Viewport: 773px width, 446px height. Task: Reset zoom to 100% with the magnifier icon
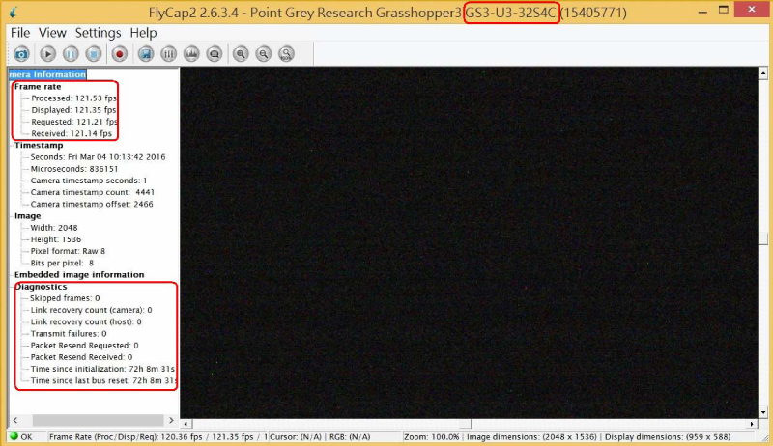[286, 54]
